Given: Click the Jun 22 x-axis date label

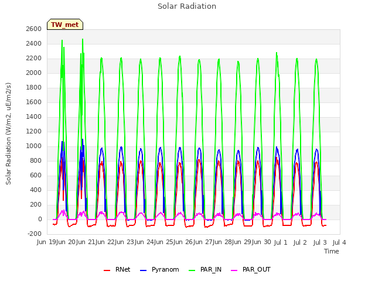Looking at the screenshot, I should [105, 242].
